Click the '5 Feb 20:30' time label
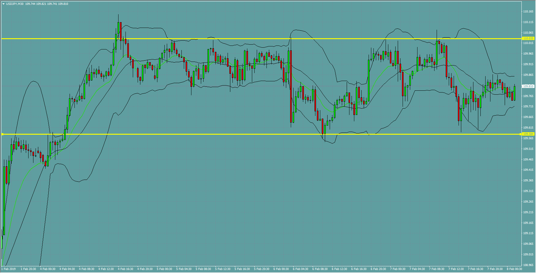The width and height of the screenshot is (536, 273). (x=262, y=269)
